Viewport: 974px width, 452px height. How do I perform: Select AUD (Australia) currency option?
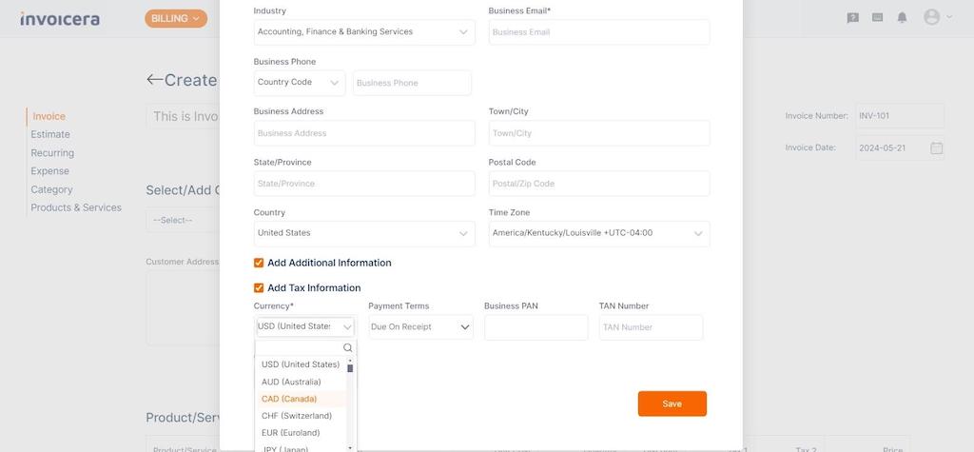click(x=301, y=382)
